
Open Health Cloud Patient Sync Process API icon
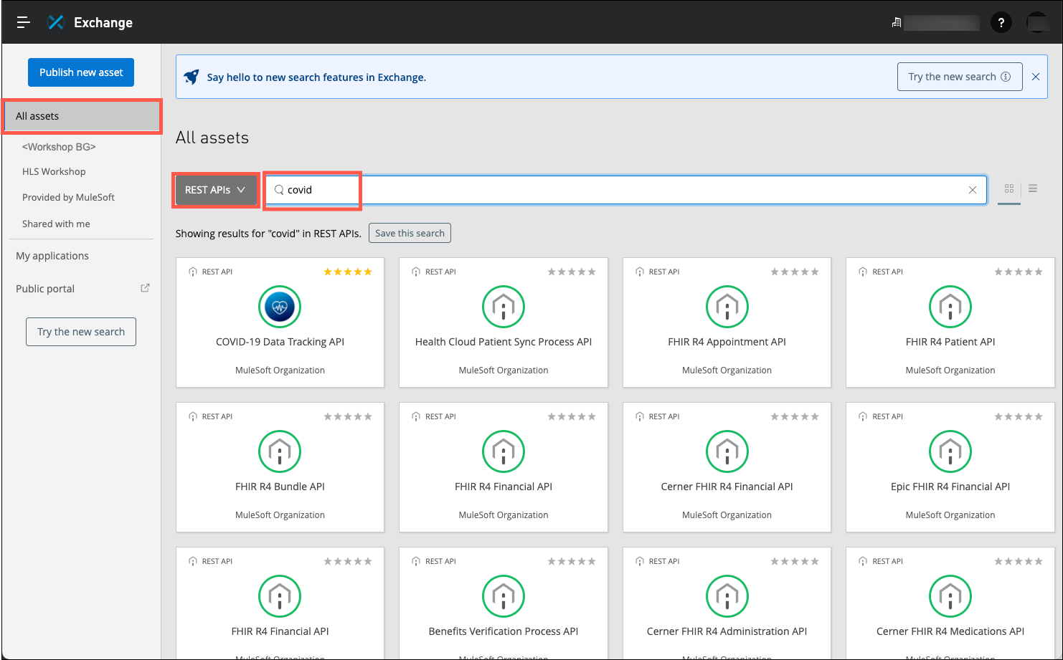click(x=504, y=307)
